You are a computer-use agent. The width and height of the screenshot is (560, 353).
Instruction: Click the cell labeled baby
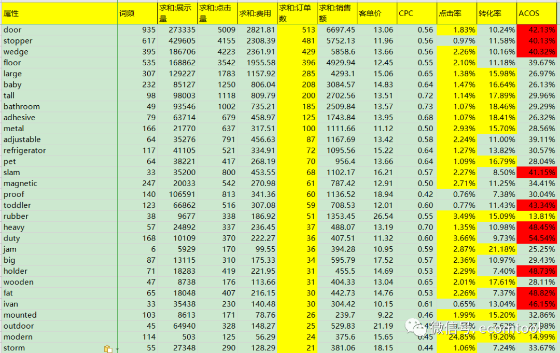[59, 85]
